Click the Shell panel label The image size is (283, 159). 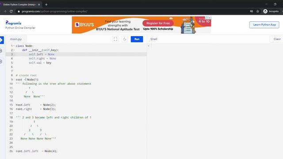point(154,39)
